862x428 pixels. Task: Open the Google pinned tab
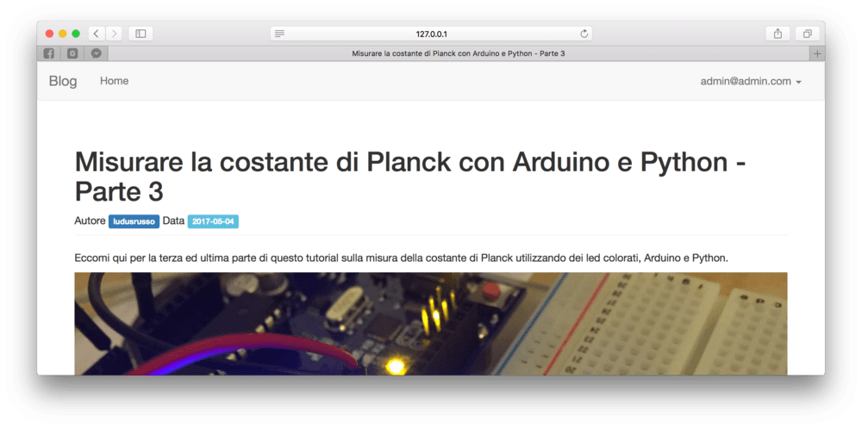[72, 54]
